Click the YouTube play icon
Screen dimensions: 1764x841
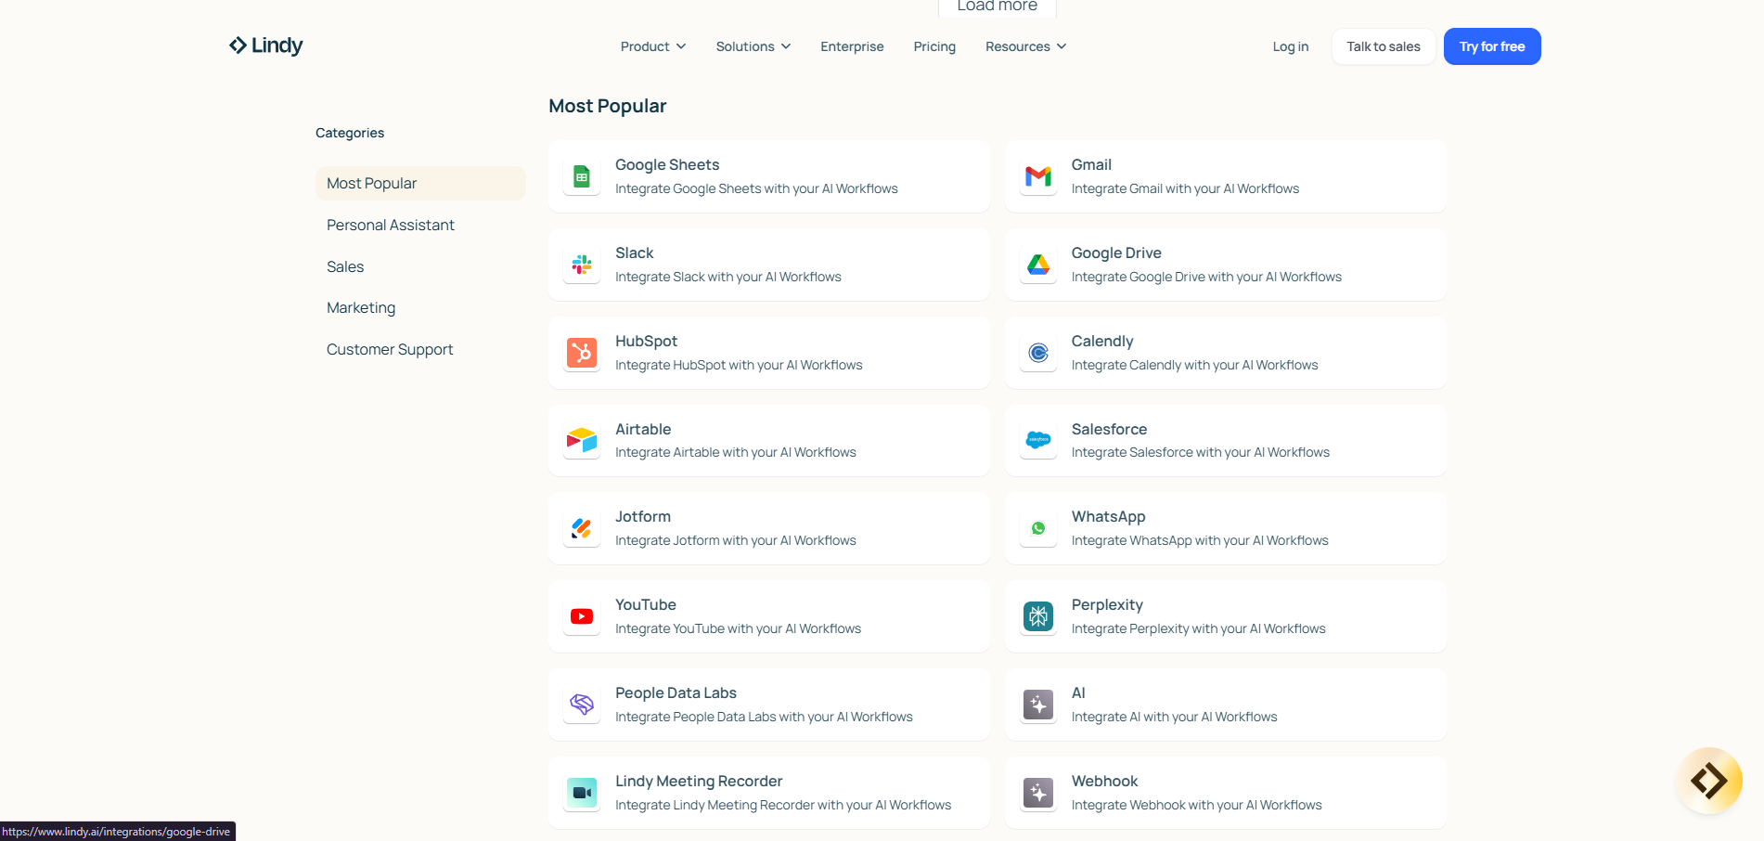click(x=582, y=616)
